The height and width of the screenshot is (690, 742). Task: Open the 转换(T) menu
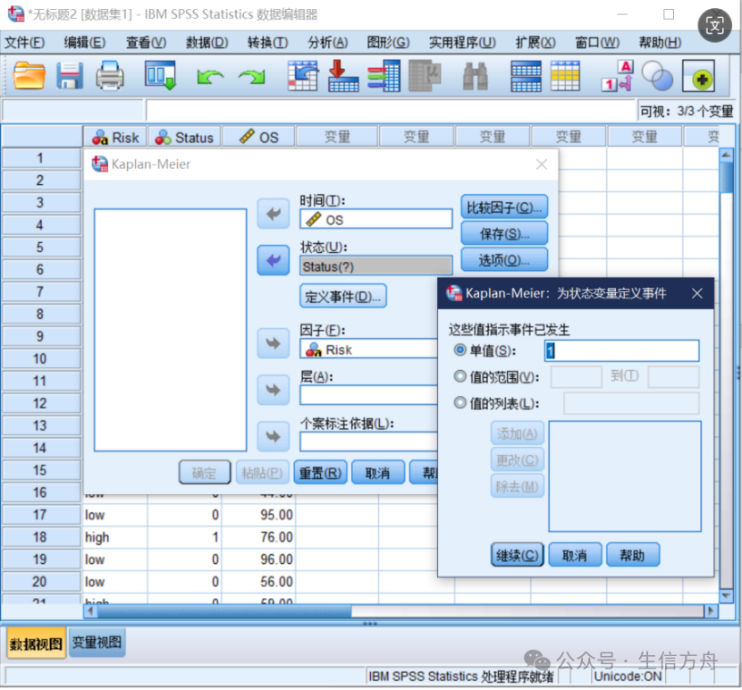[267, 43]
